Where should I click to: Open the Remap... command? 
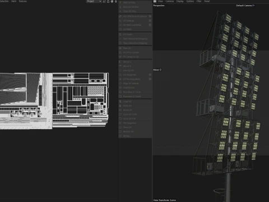[x=135, y=136]
